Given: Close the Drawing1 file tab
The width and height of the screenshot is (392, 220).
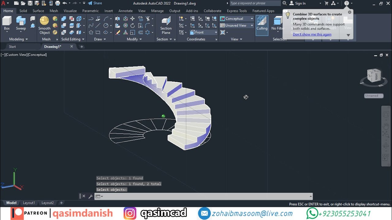Looking at the screenshot, I should [72, 46].
